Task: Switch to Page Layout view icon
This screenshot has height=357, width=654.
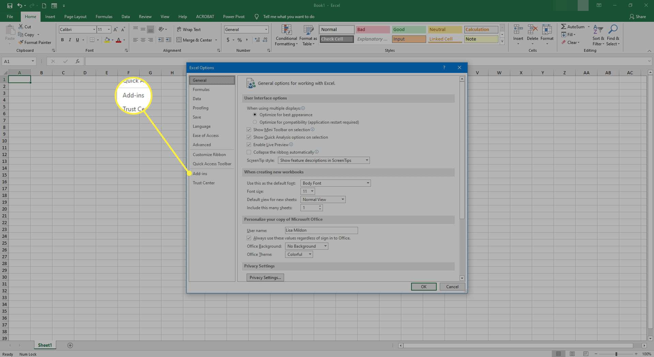Action: 572,354
